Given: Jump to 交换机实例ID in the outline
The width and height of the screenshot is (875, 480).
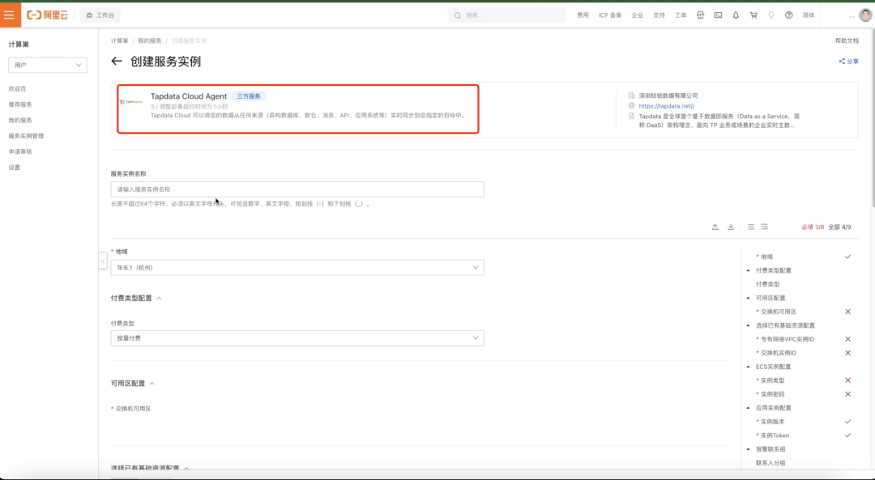Looking at the screenshot, I should (779, 353).
